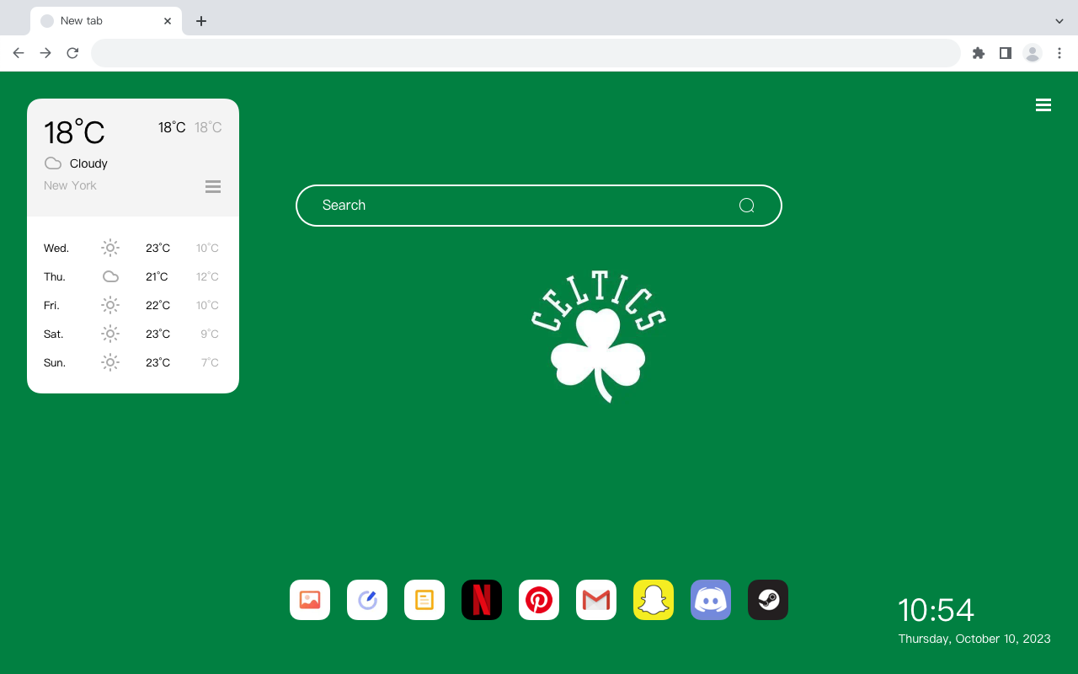The width and height of the screenshot is (1078, 674).
Task: Click Saturday's 9°C low temperature
Action: (210, 334)
